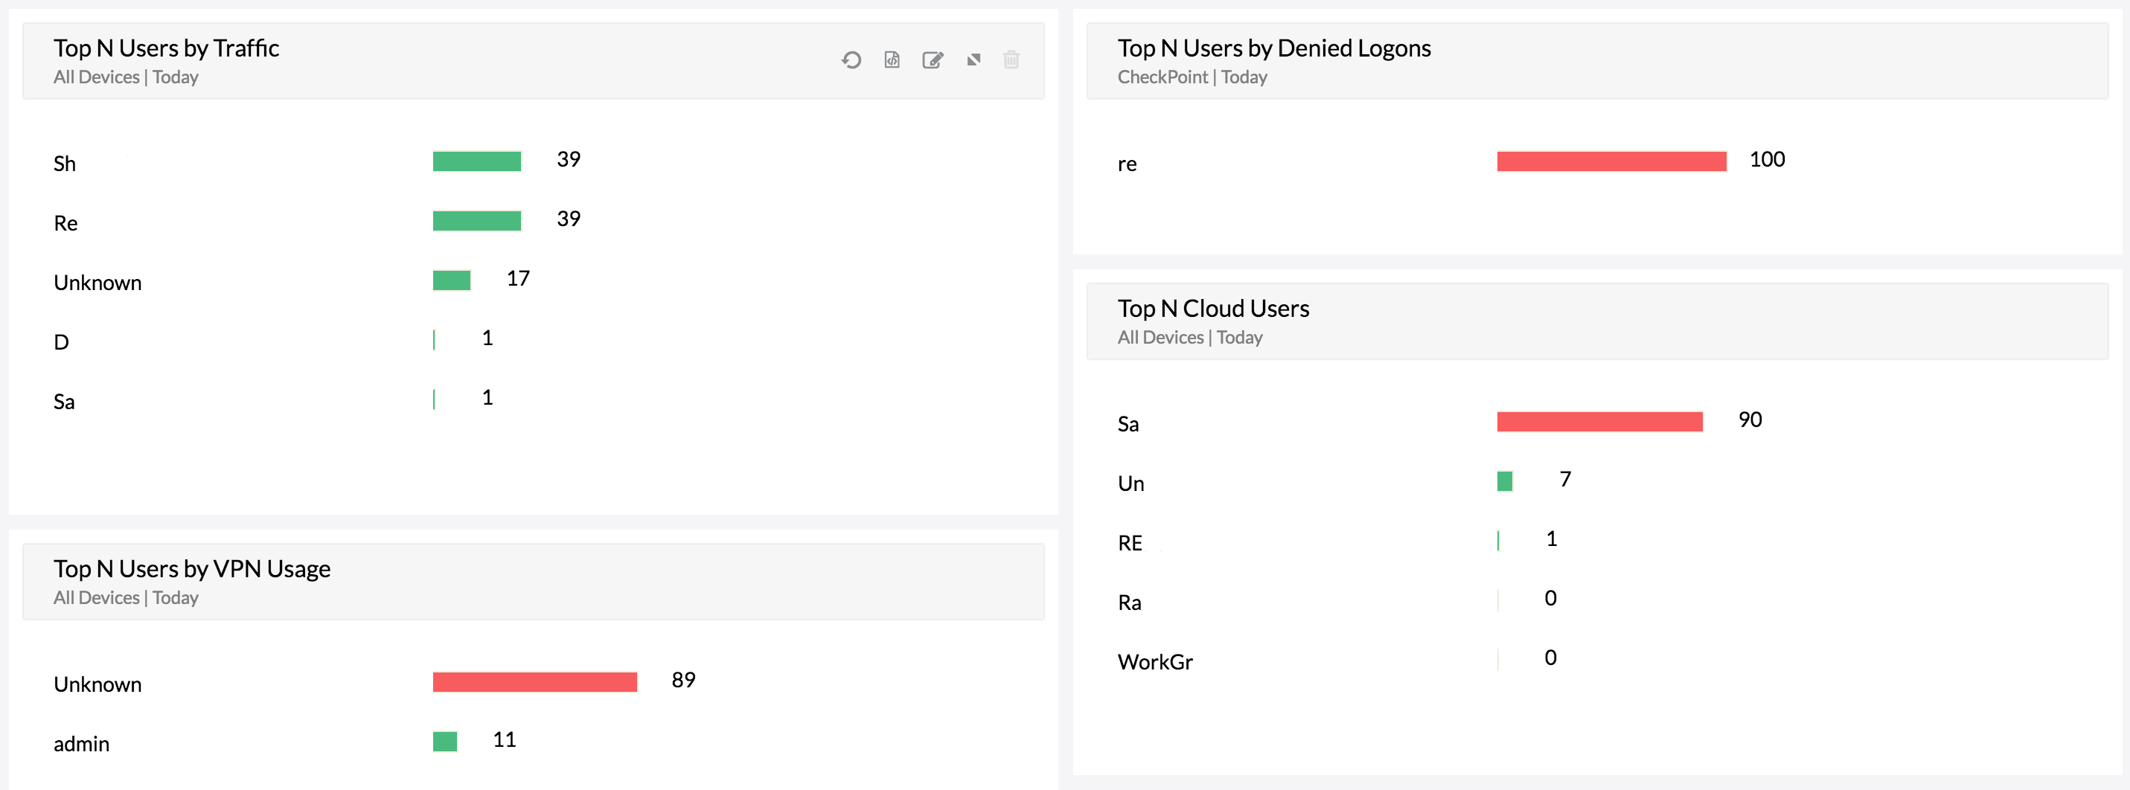Screen dimensions: 2130x790
Task: Click the Top N Cloud Users heading
Action: point(1213,308)
